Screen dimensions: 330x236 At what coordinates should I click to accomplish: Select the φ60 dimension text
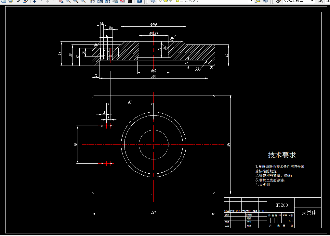(154, 71)
